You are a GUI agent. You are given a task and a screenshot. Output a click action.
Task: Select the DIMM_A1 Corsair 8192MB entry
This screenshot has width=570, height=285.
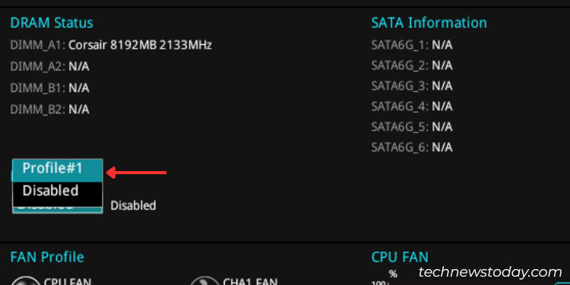111,45
